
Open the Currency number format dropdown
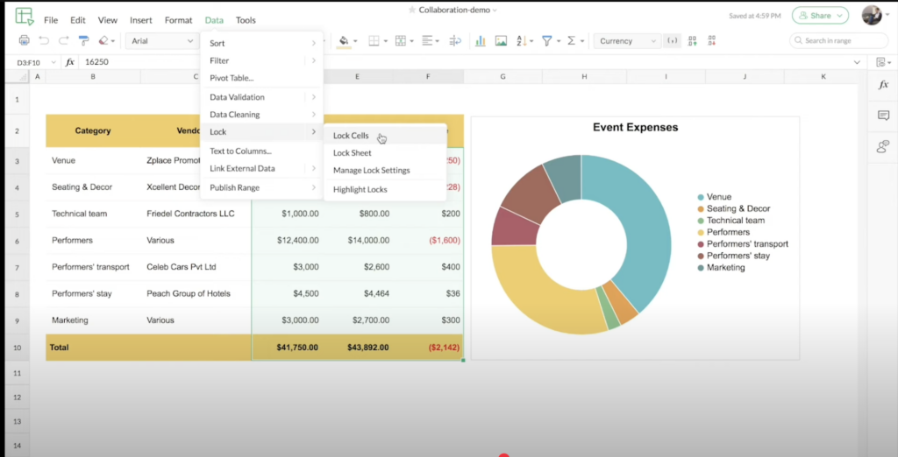pyautogui.click(x=627, y=40)
